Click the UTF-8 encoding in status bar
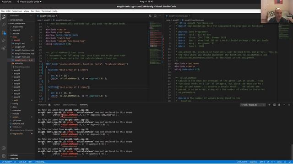Screen dimensions: 293x164 click(x=262, y=162)
